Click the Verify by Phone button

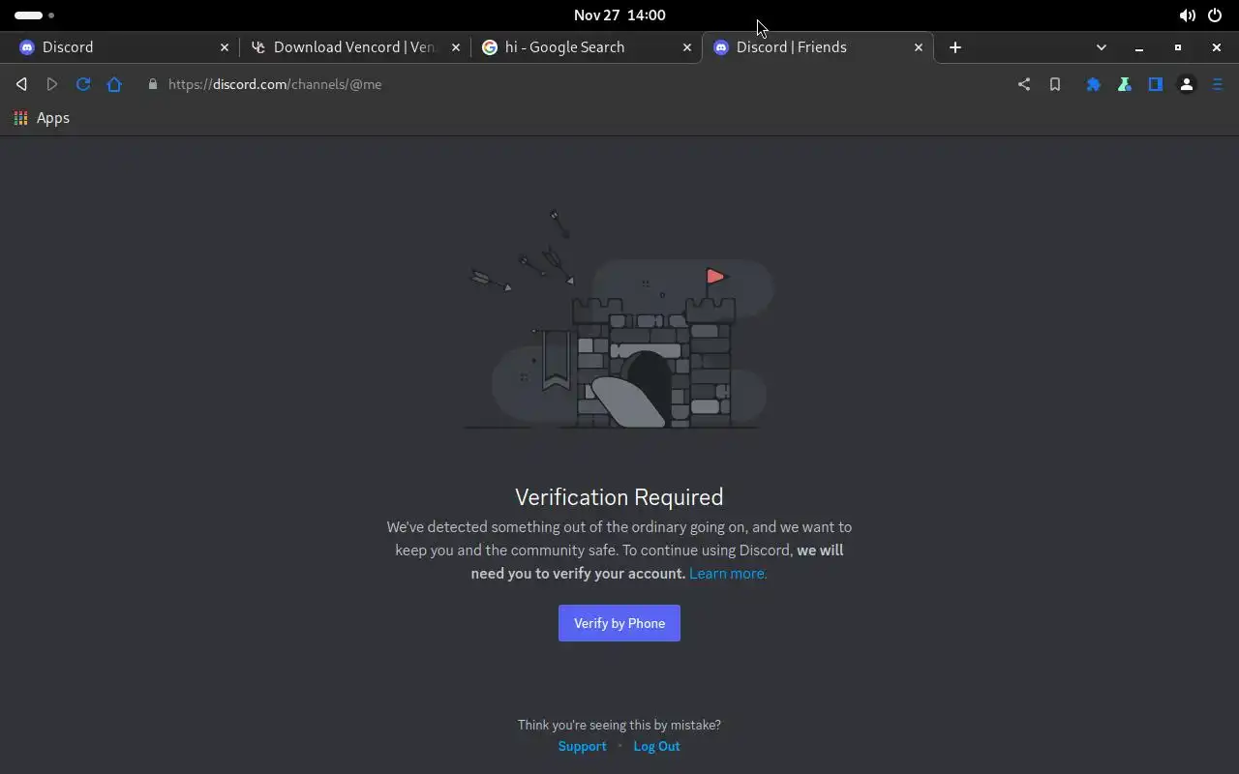pyautogui.click(x=619, y=623)
